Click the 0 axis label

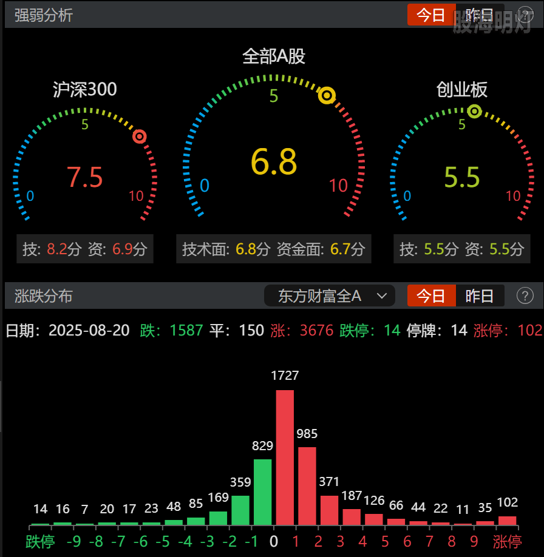coord(274,542)
